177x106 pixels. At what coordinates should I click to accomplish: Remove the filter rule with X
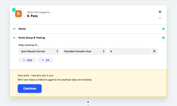(x=154, y=51)
